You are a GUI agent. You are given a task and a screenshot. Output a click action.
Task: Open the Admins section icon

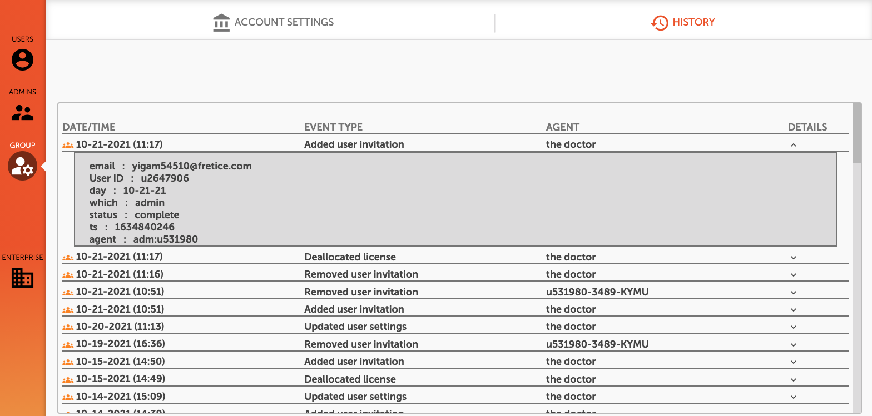click(22, 113)
